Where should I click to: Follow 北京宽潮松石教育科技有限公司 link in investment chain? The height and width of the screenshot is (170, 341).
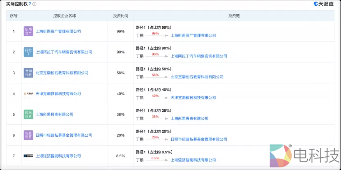click(x=197, y=77)
